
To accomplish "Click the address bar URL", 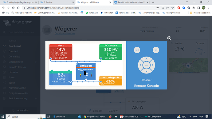I will pos(53,8).
